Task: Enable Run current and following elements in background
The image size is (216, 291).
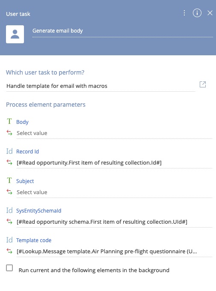Action: pyautogui.click(x=9, y=268)
